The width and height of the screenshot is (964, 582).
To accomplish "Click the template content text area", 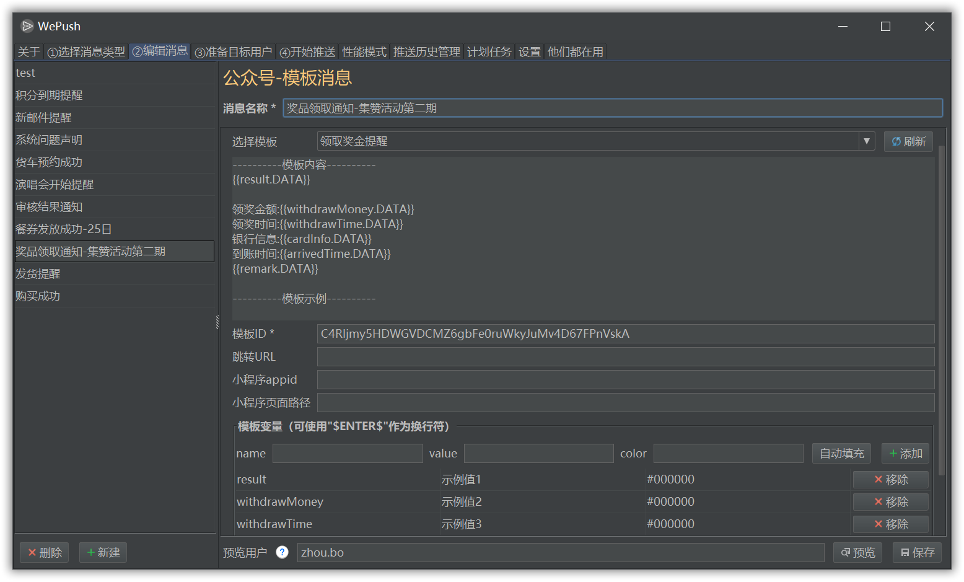I will [x=583, y=238].
